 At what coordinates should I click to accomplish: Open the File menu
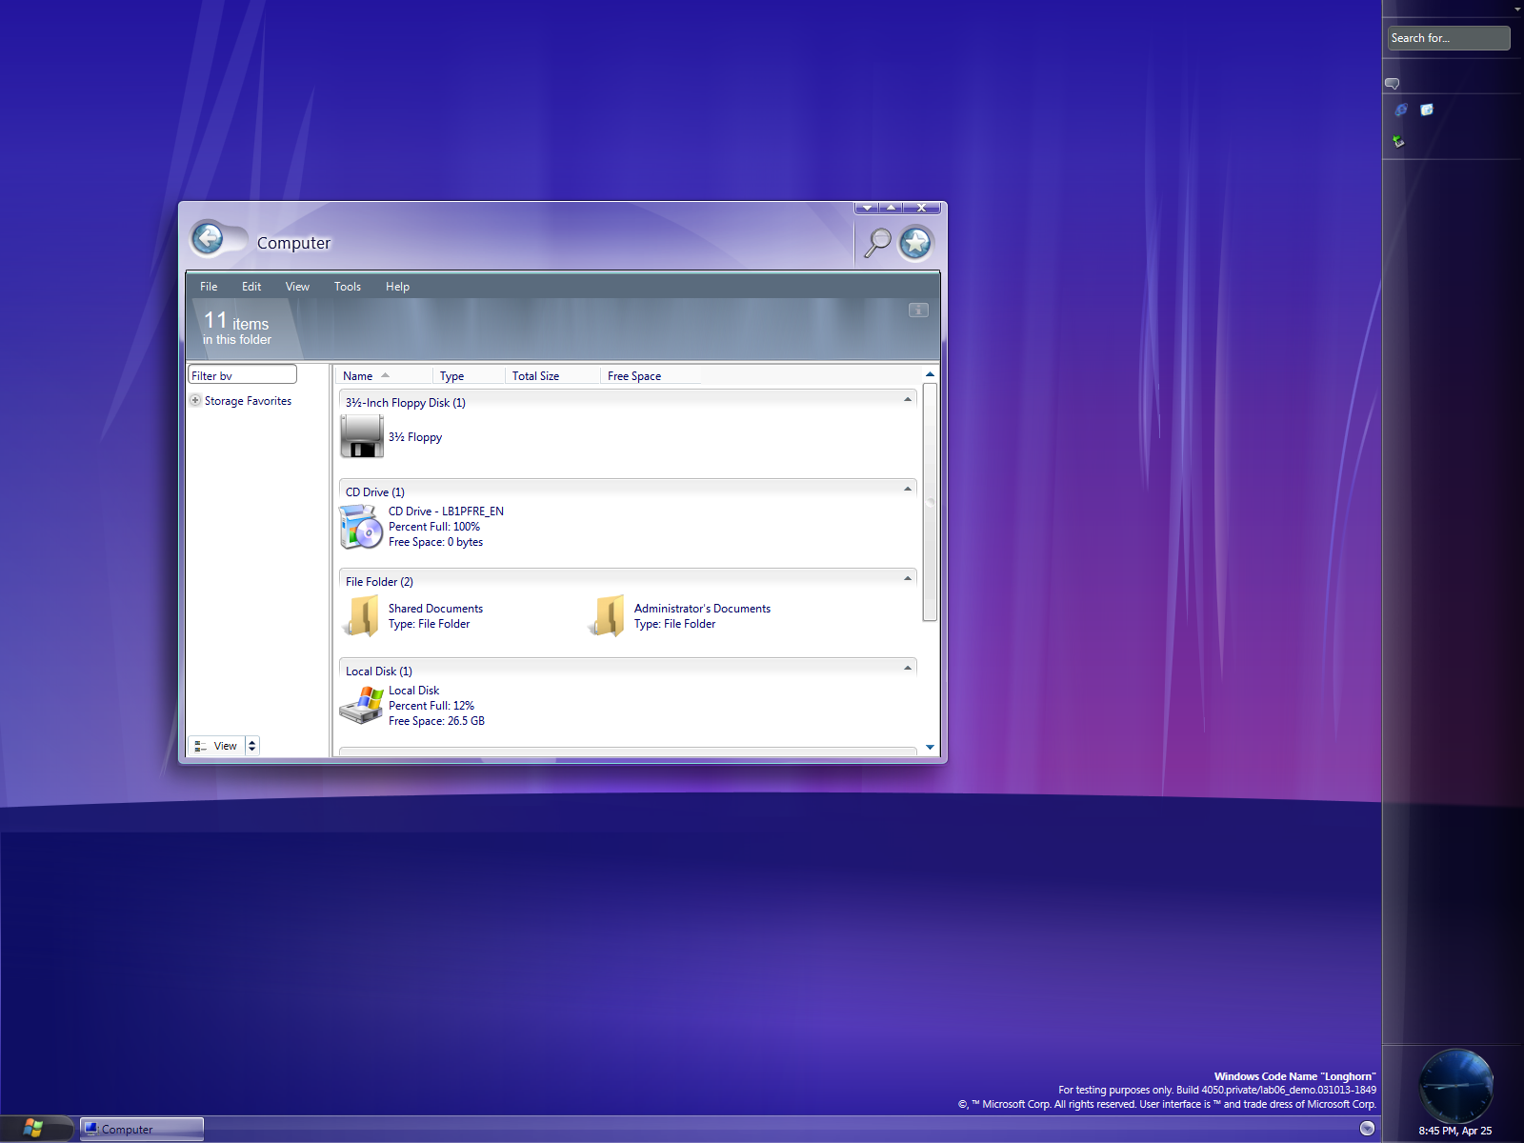point(209,287)
